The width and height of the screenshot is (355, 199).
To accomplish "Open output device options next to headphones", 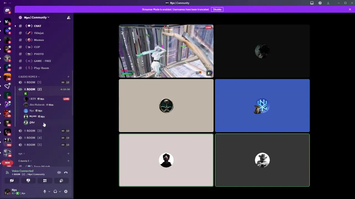I will (60, 192).
